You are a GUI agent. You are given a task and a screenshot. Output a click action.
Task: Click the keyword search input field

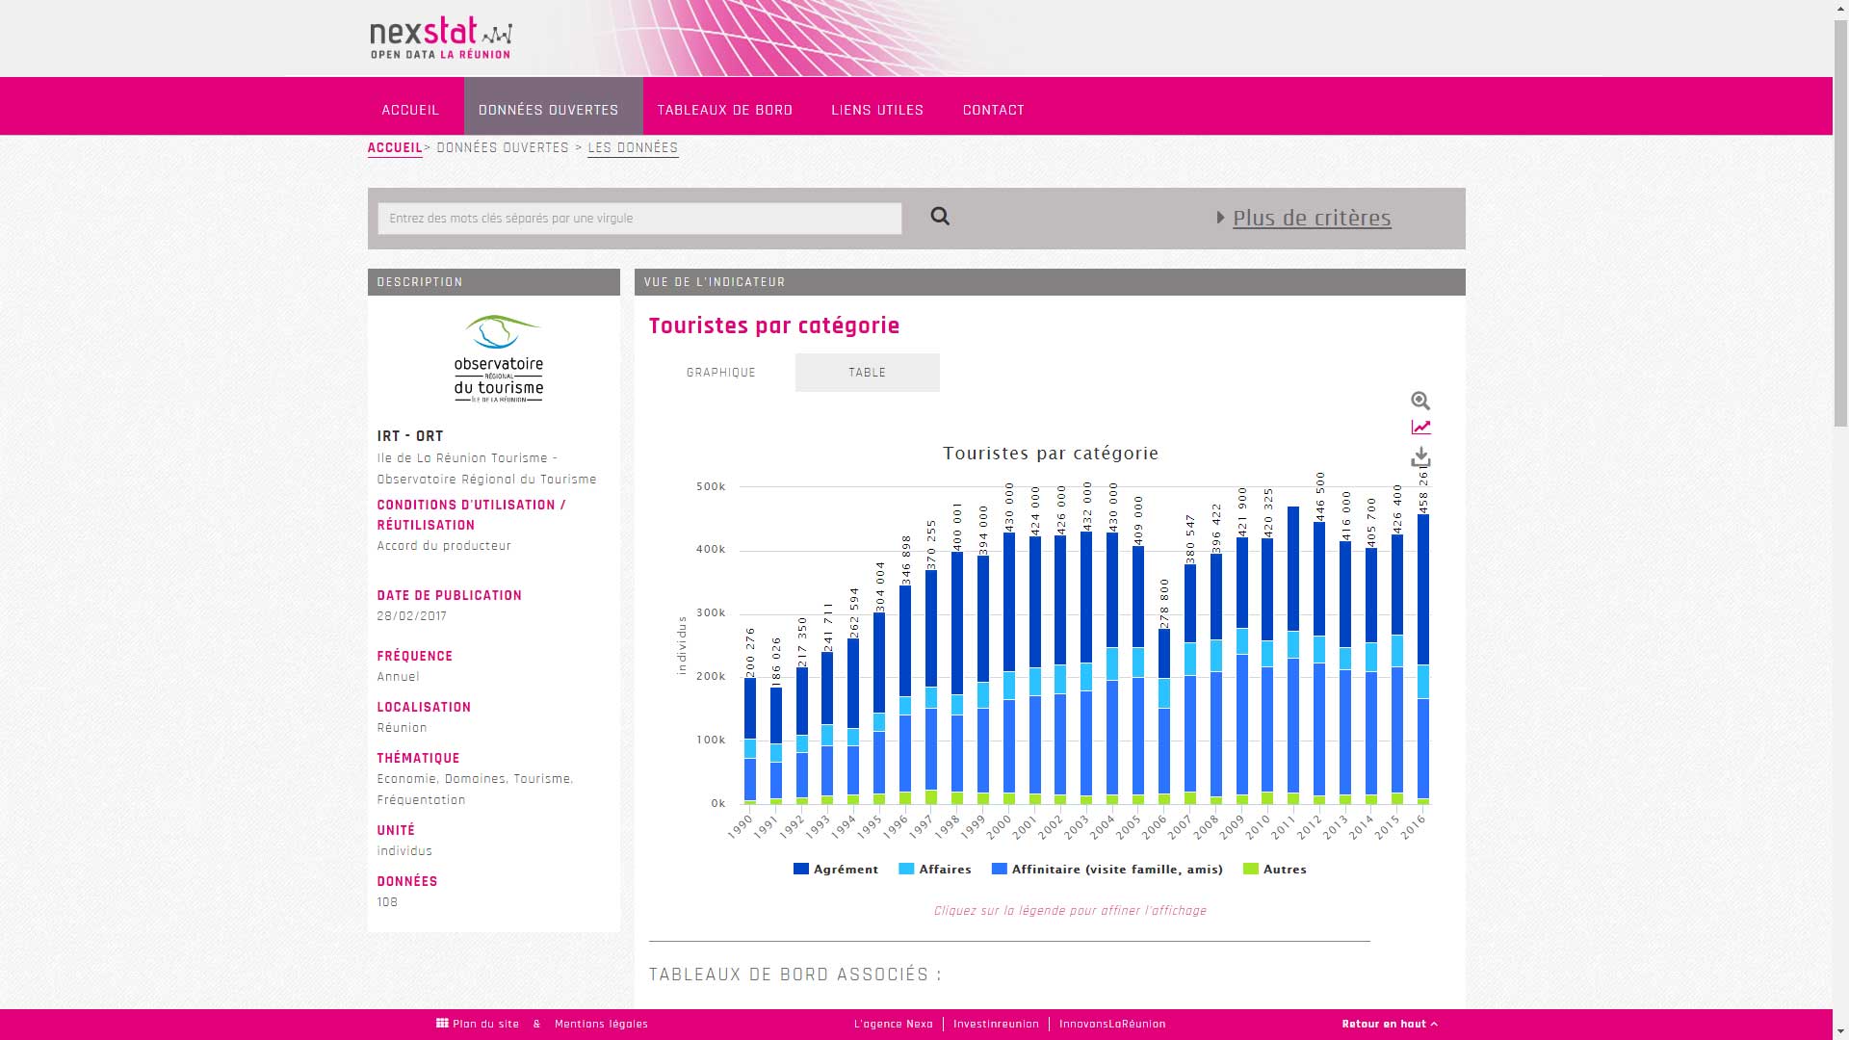[639, 219]
